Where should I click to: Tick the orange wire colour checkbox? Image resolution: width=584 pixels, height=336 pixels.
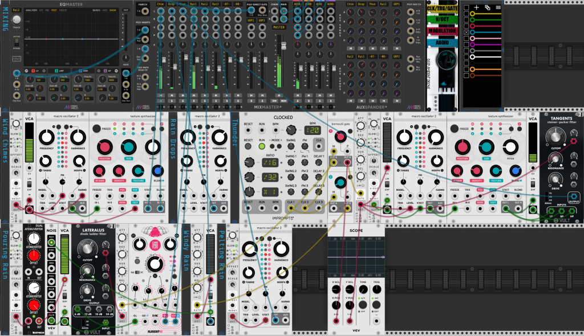(466, 69)
